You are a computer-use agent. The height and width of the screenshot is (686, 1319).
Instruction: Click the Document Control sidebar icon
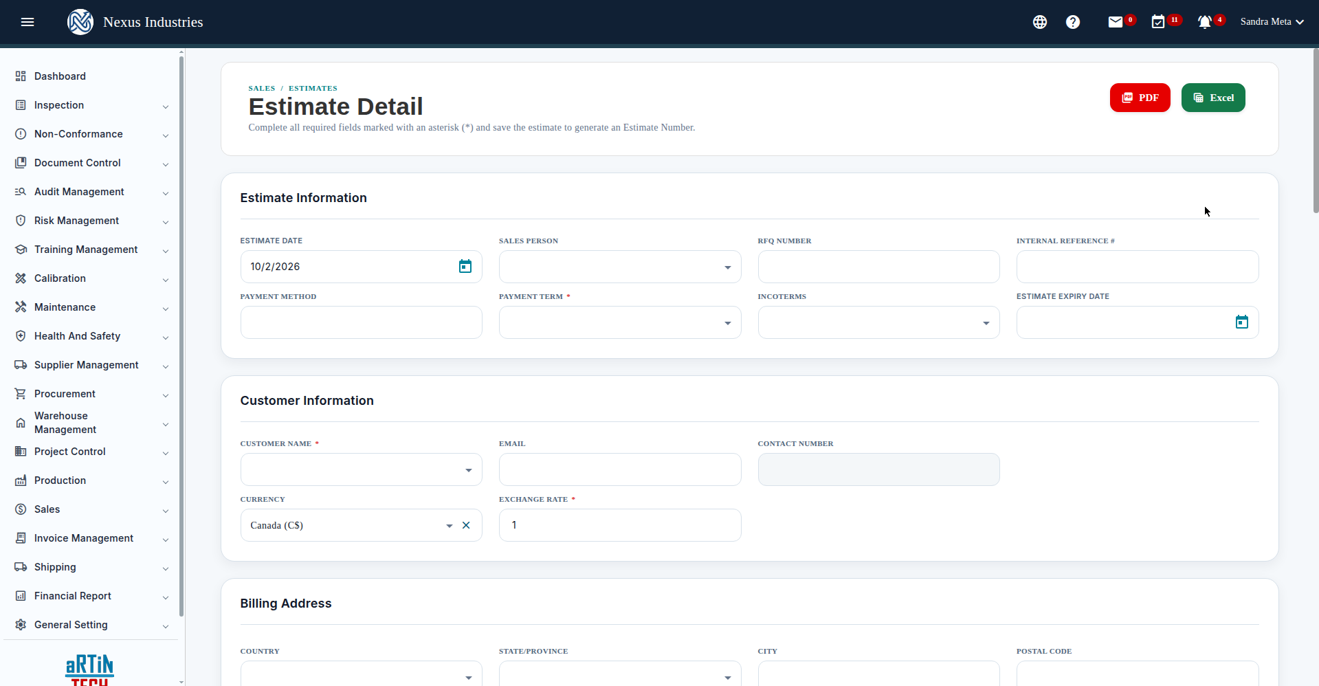point(21,163)
